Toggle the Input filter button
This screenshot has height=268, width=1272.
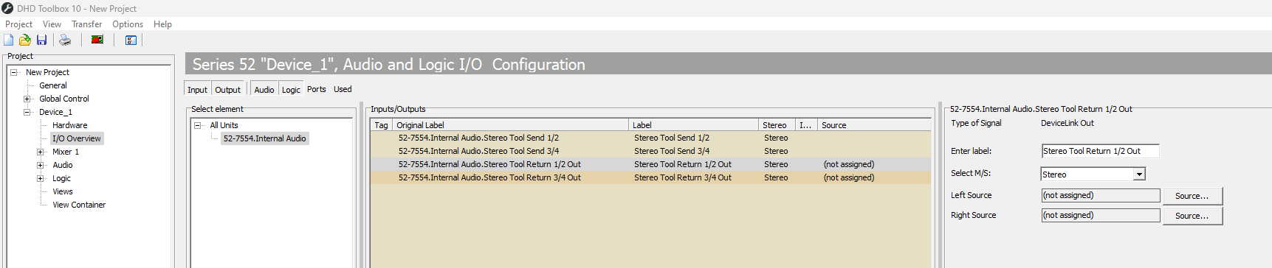(x=197, y=89)
